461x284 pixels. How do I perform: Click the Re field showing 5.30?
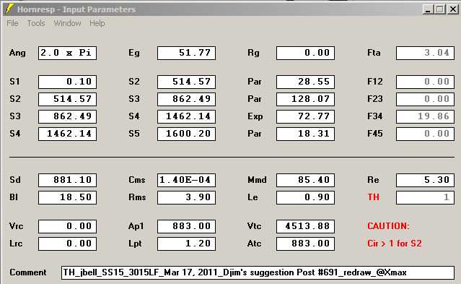pyautogui.click(x=425, y=180)
